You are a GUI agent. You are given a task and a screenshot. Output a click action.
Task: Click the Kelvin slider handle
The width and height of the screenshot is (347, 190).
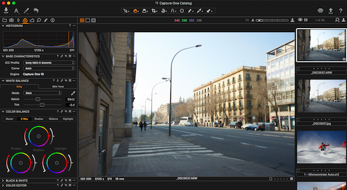38,99
